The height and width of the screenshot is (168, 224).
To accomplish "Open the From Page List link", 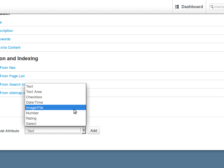I will click(12, 76).
